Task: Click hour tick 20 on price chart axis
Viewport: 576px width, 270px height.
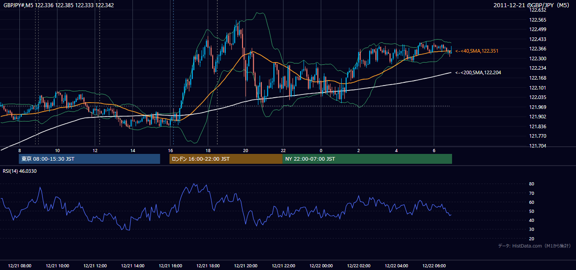Action: [246, 150]
